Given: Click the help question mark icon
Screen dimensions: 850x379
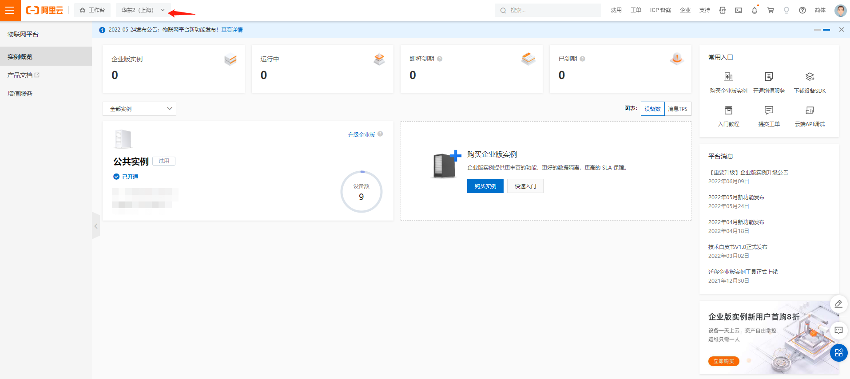Looking at the screenshot, I should click(x=802, y=10).
